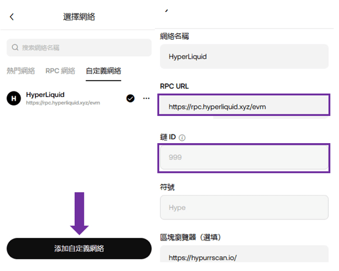This screenshot has height=271, width=339.
Task: Select the HyperLiquid network name text
Action: (45, 95)
